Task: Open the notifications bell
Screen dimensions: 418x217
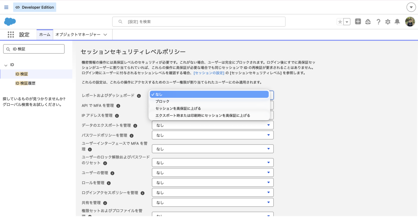Action: 397,22
